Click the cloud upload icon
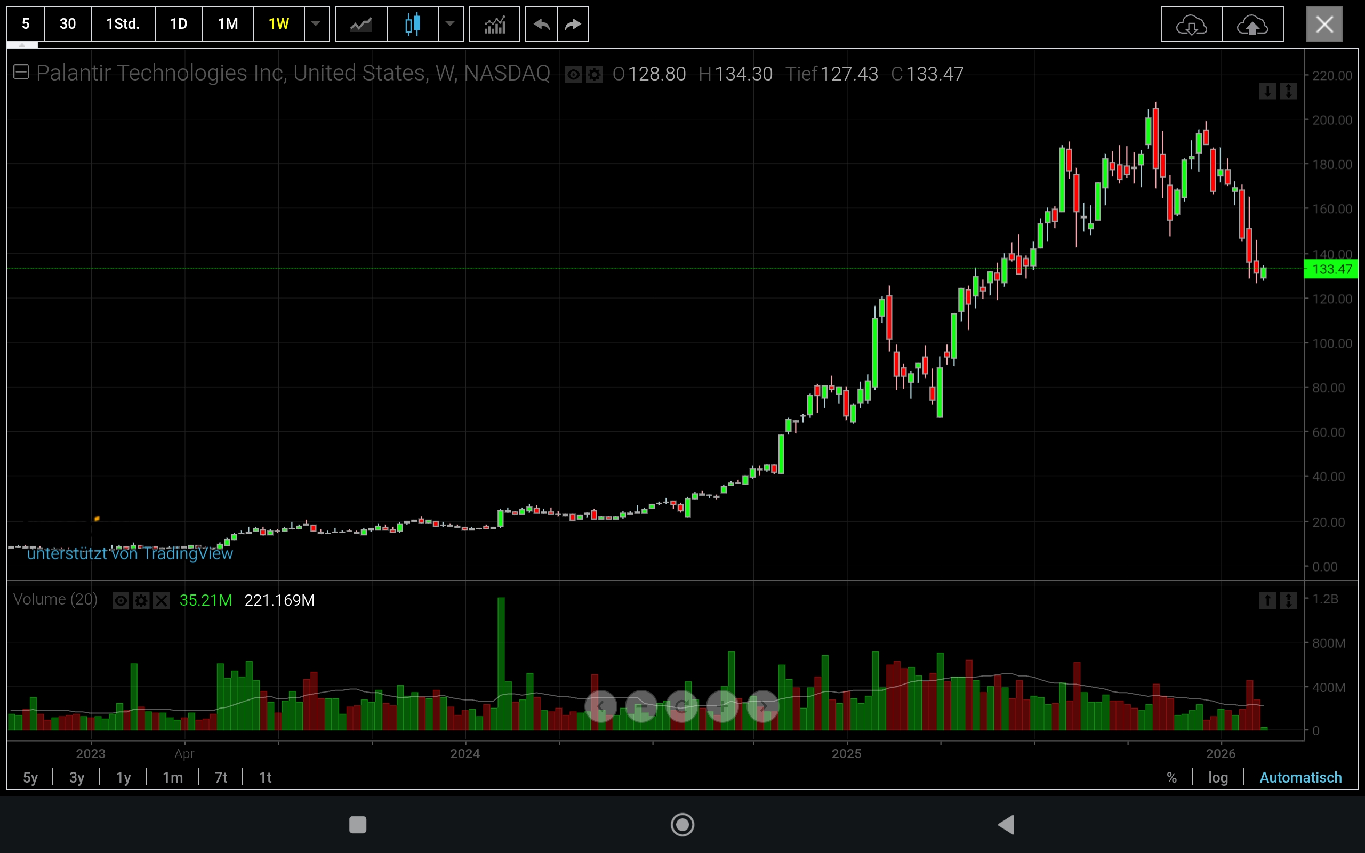 pyautogui.click(x=1252, y=25)
